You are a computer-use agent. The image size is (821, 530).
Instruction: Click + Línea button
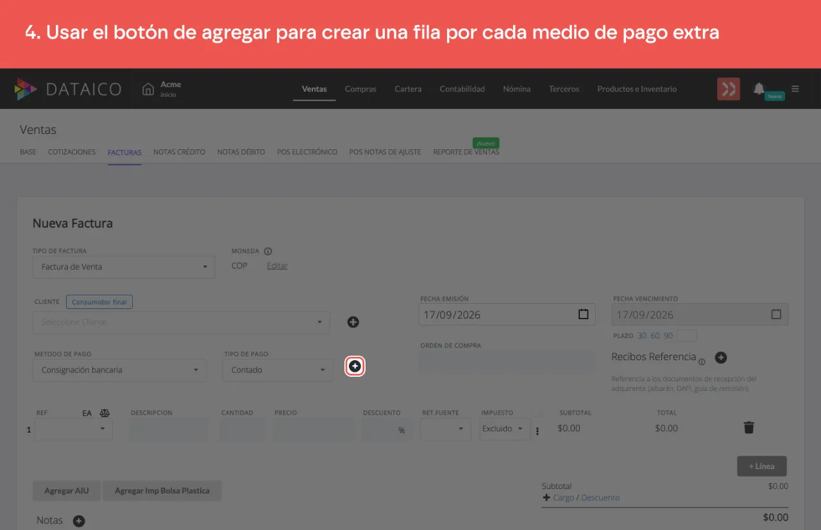762,466
